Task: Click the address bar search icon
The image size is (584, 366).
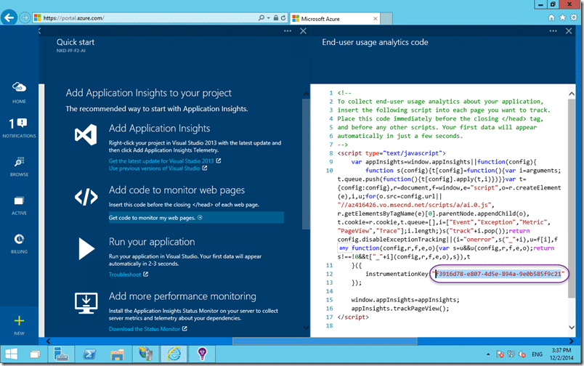Action: click(261, 17)
